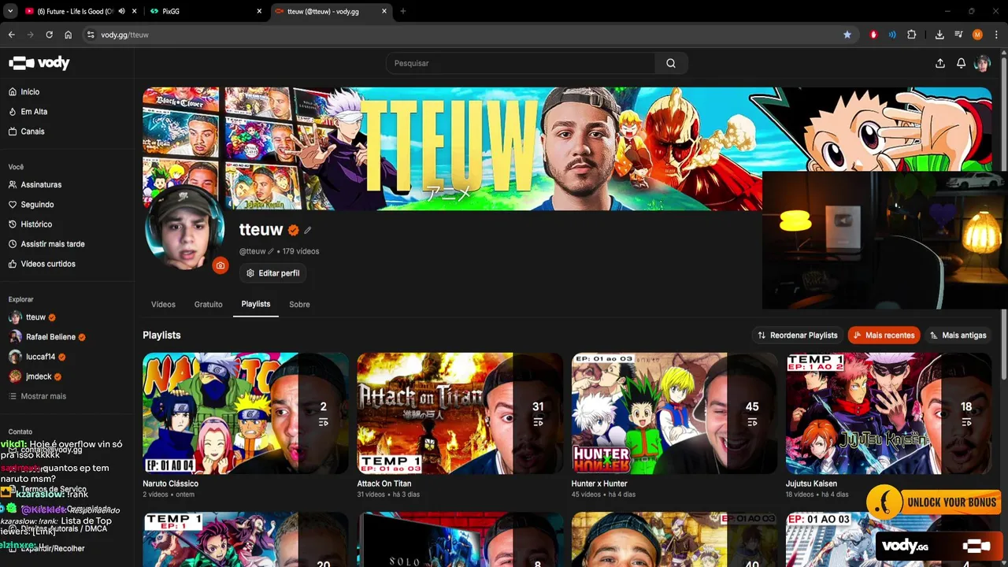This screenshot has width=1008, height=567.
Task: Click the address bar URL vody.gg/tteuw
Action: click(124, 35)
